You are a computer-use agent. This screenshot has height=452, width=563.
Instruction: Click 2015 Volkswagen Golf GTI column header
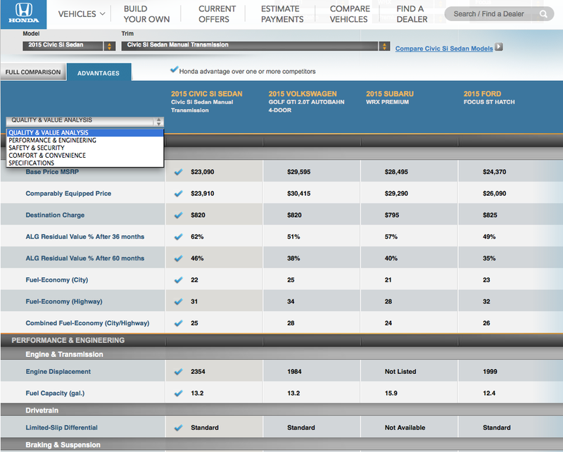(306, 101)
